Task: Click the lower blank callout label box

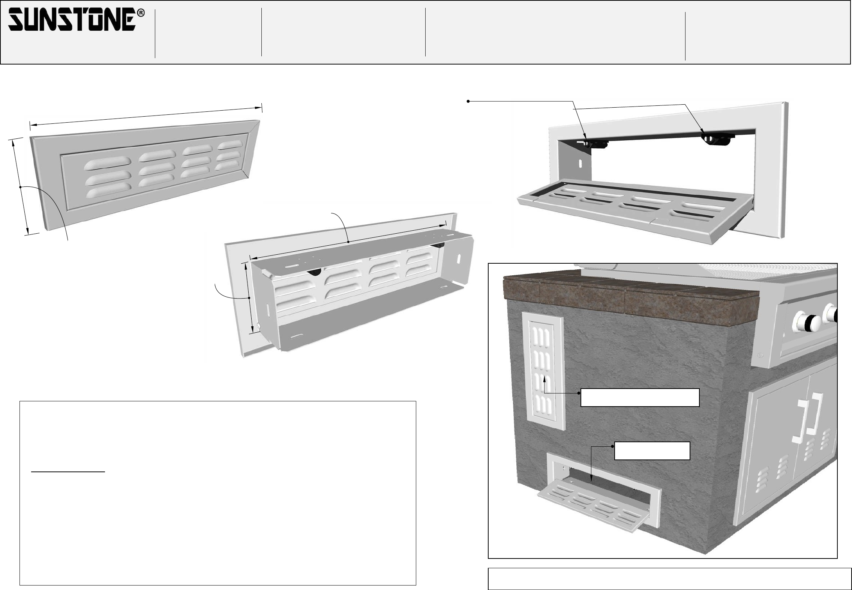Action: coord(652,451)
